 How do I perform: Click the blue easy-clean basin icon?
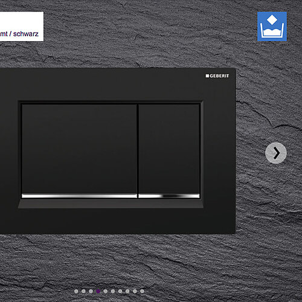point(272,27)
